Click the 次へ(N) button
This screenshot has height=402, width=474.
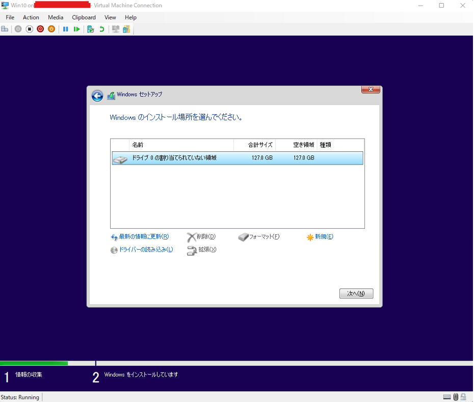[356, 293]
